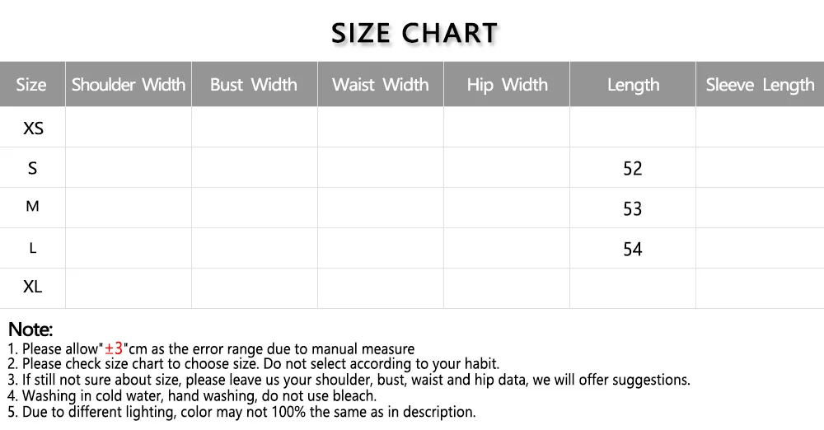Click the Bust Width column header
This screenshot has height=430, width=824.
point(254,85)
